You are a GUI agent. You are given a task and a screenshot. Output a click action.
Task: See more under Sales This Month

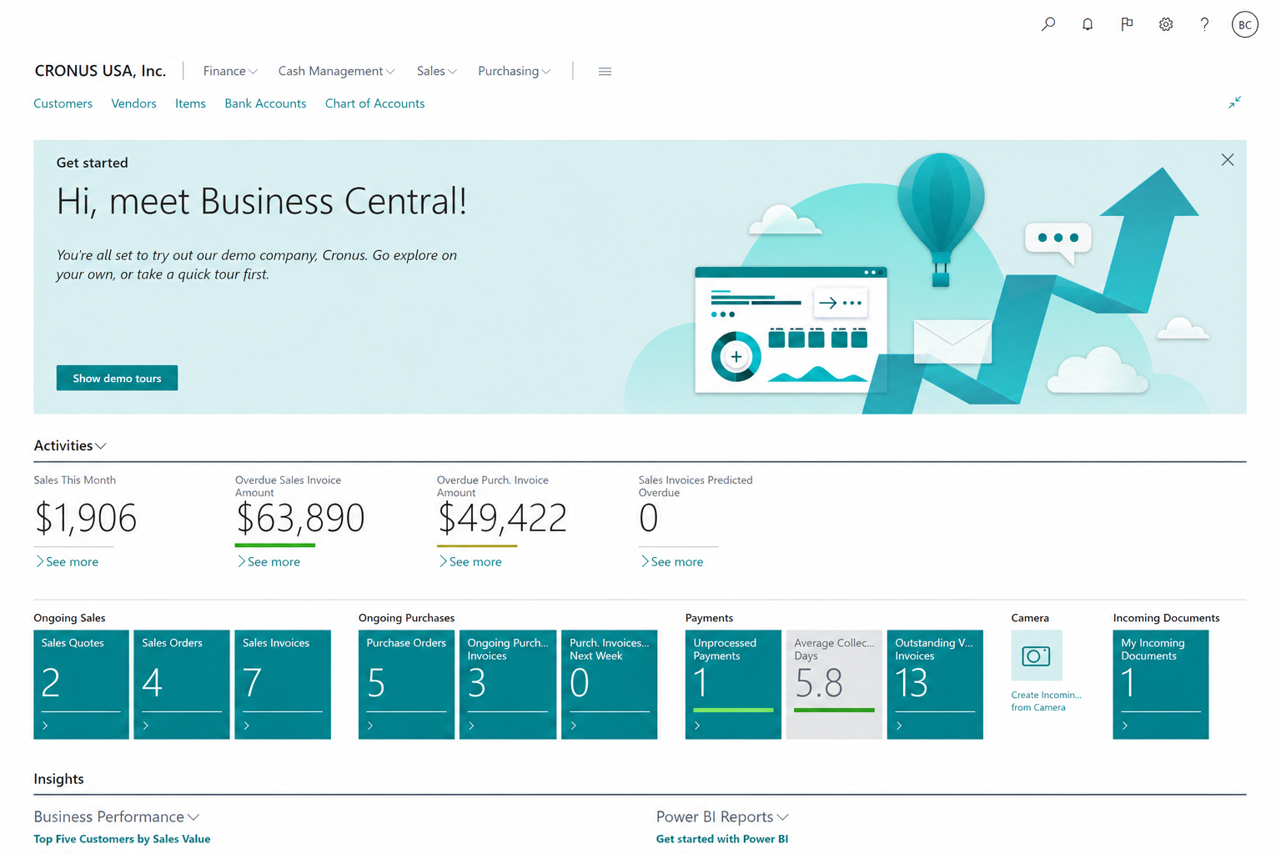pos(67,562)
